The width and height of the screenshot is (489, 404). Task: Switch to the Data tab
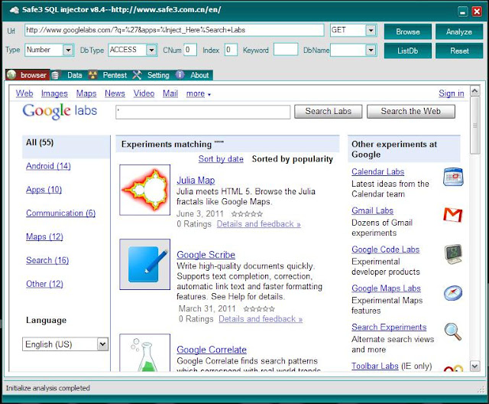tap(68, 75)
